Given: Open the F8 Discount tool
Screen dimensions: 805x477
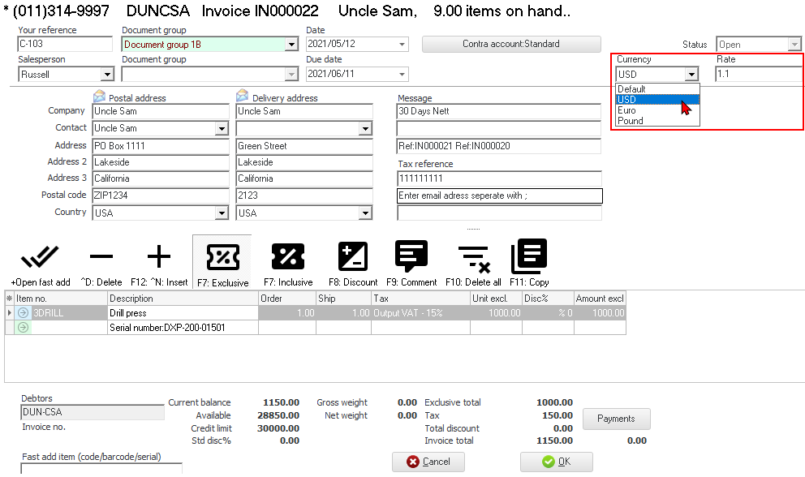Looking at the screenshot, I should tap(353, 258).
